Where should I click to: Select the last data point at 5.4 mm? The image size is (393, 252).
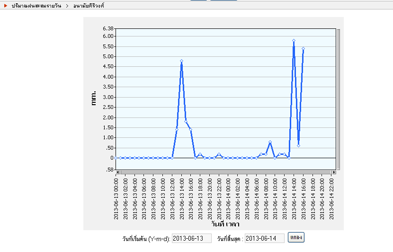click(303, 48)
